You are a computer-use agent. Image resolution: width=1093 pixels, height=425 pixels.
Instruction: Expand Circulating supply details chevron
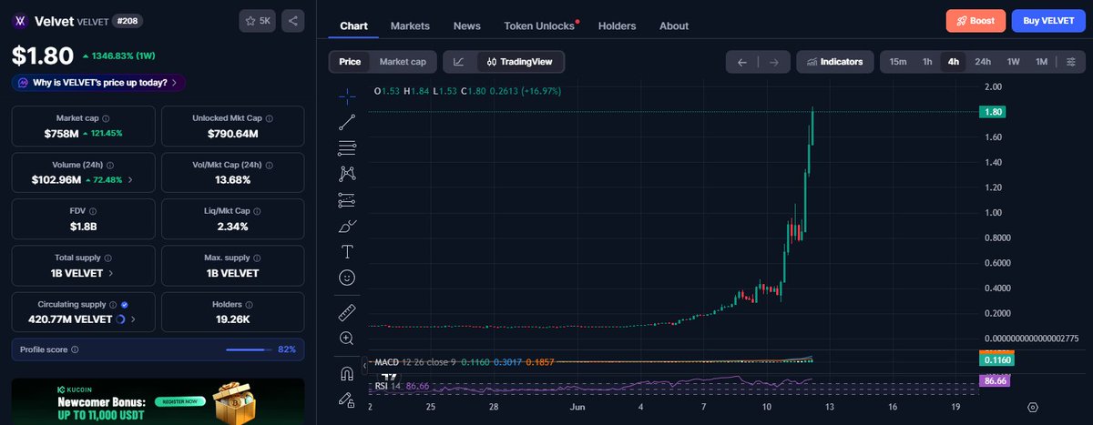tap(133, 320)
